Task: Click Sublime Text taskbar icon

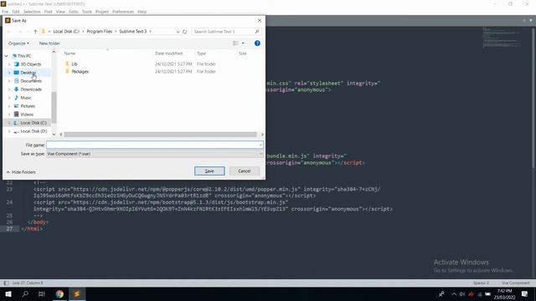Action: (x=77, y=293)
